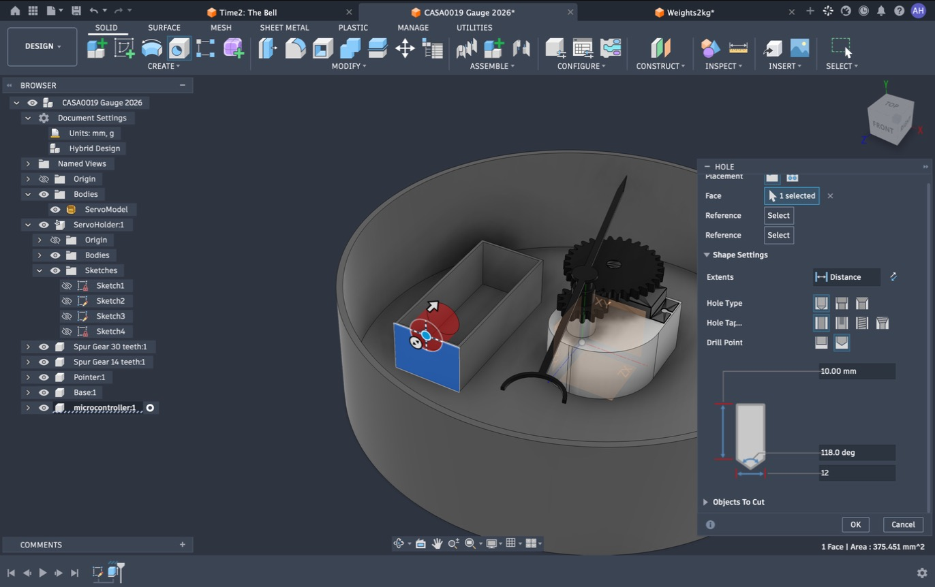Click the 10.00 mm depth field
This screenshot has height=587, width=935.
(857, 371)
